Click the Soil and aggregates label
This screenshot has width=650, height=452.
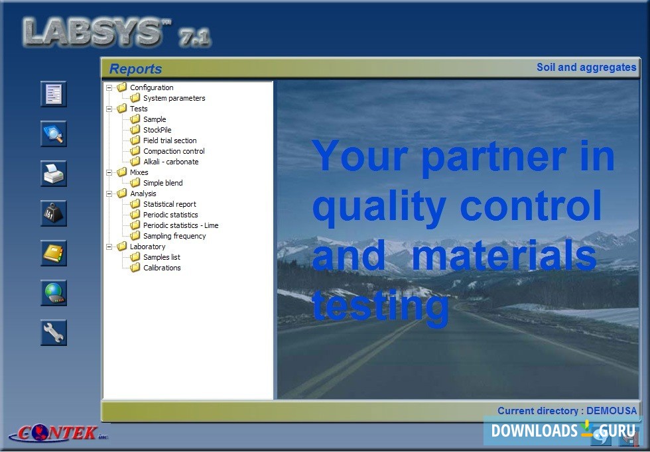(x=586, y=68)
